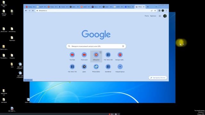
Task: Click the REC indicator on the recording bar
Action: [x=111, y=114]
